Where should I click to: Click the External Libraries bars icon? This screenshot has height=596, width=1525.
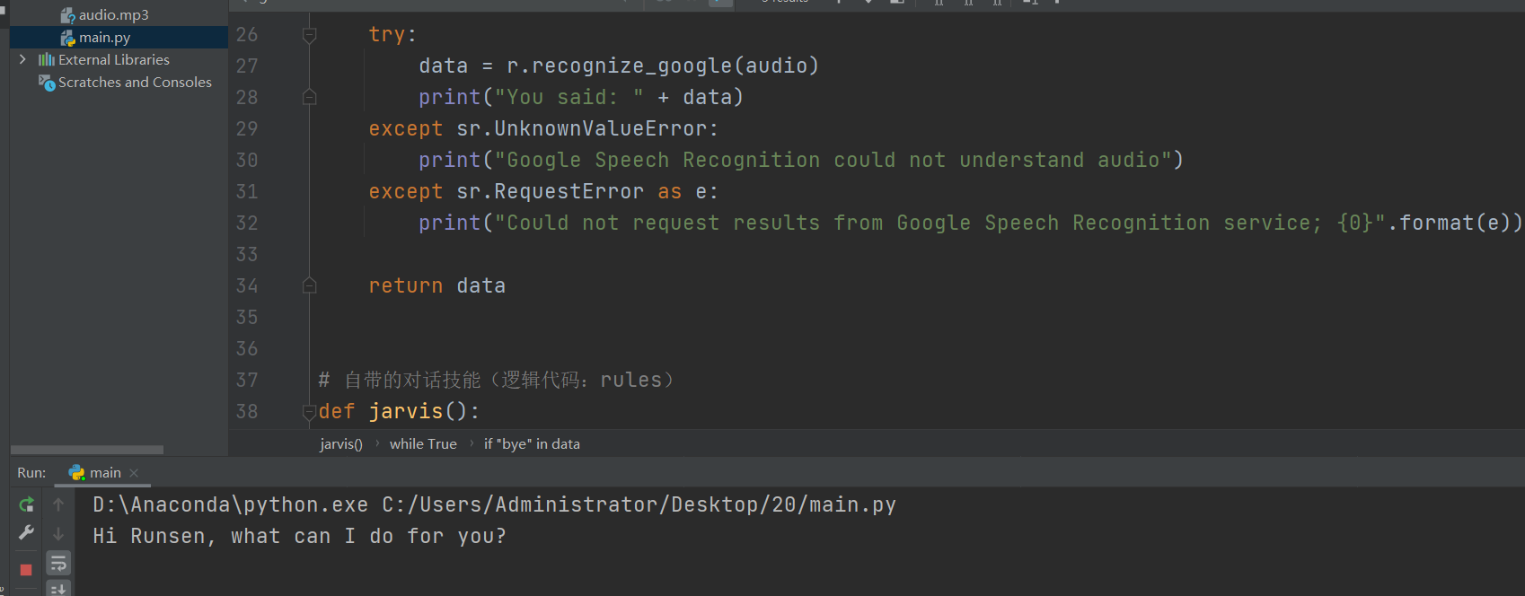pyautogui.click(x=47, y=60)
